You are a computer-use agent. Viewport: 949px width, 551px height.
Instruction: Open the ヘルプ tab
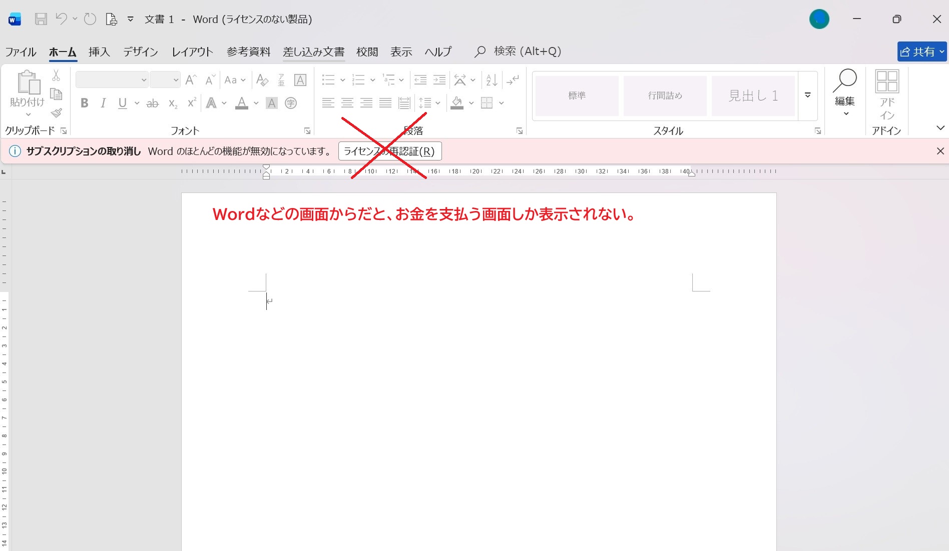click(x=438, y=51)
